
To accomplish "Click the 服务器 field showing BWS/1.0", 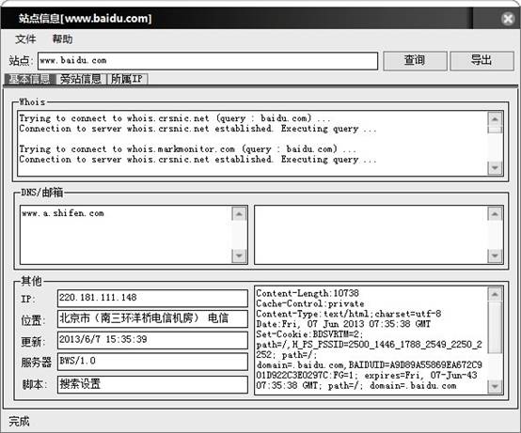I will coord(152,362).
